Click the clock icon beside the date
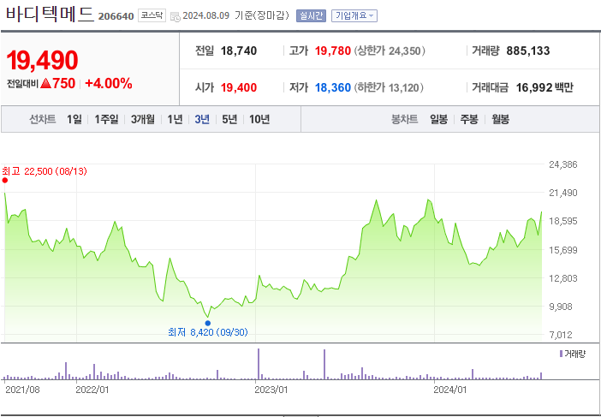 tap(176, 16)
